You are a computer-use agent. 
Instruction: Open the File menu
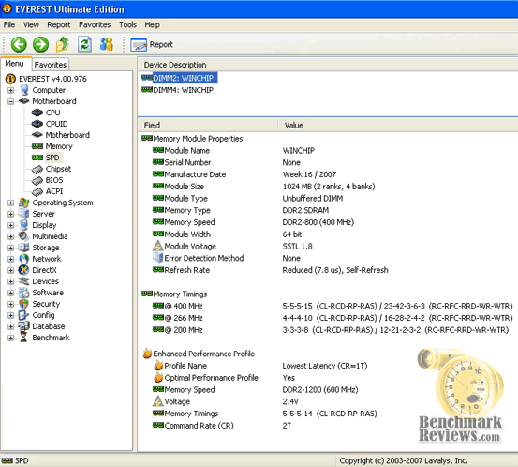(9, 24)
